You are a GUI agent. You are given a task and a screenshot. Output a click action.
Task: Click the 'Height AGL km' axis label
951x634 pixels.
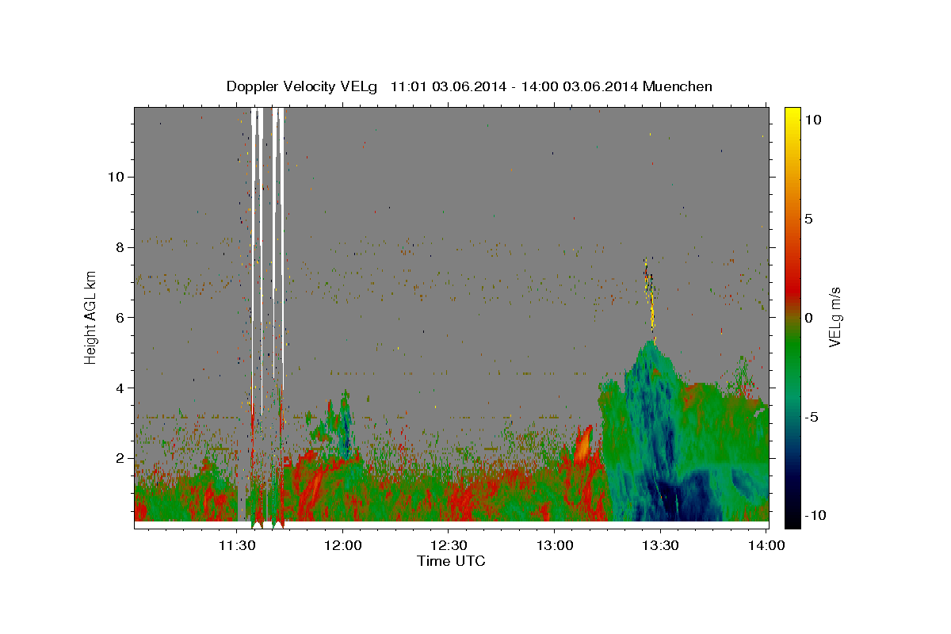pyautogui.click(x=91, y=317)
